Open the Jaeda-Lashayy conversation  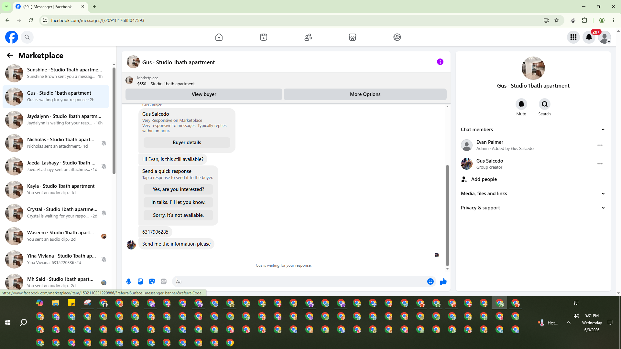(x=56, y=166)
